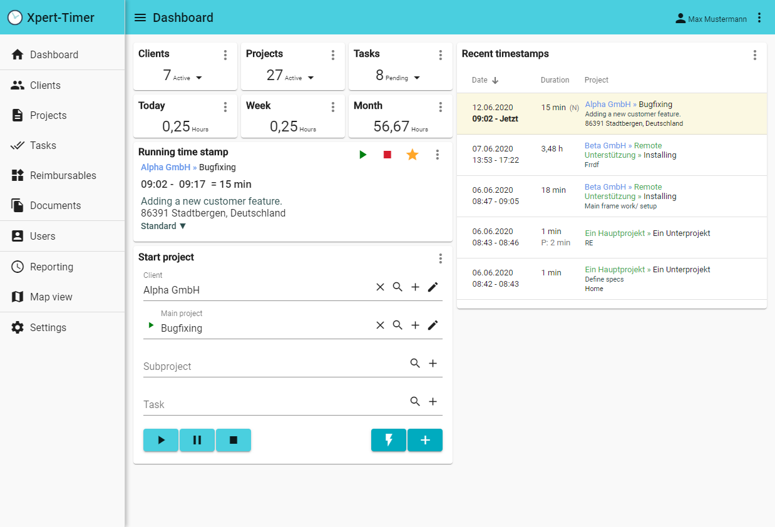Click the small green arrow beside Main project
Screen dimensions: 775x527
150,325
